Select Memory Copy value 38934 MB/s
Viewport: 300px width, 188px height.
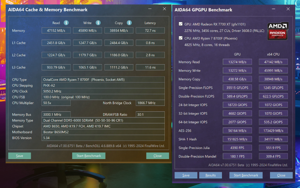tap(119, 30)
